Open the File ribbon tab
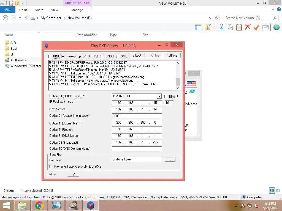The height and width of the screenshot is (211, 282). click(x=7, y=10)
